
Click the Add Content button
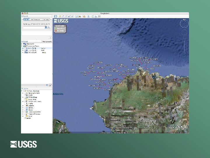tap(47, 42)
